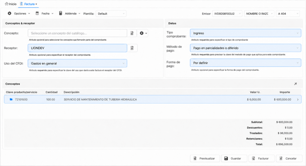Open the Fecha calendar menu
Image resolution: width=306 pixels, height=166 pixels.
[x=45, y=13]
